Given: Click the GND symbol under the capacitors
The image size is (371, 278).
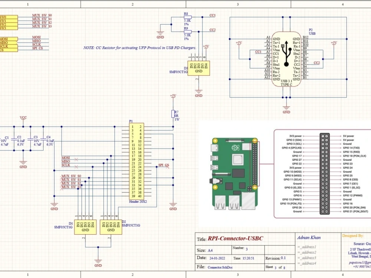Looking at the screenshot, I should [x=23, y=165].
